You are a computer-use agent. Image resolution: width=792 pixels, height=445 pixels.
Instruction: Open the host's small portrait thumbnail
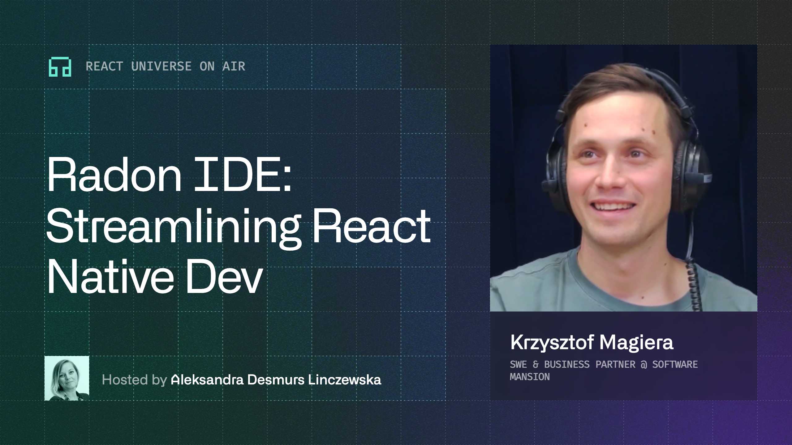67,378
